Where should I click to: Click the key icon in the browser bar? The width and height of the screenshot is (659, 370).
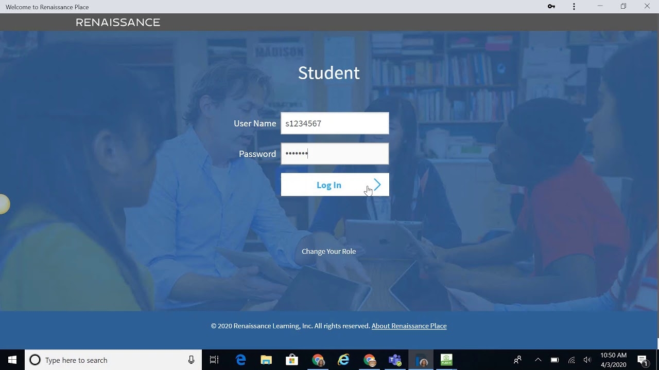pos(551,6)
